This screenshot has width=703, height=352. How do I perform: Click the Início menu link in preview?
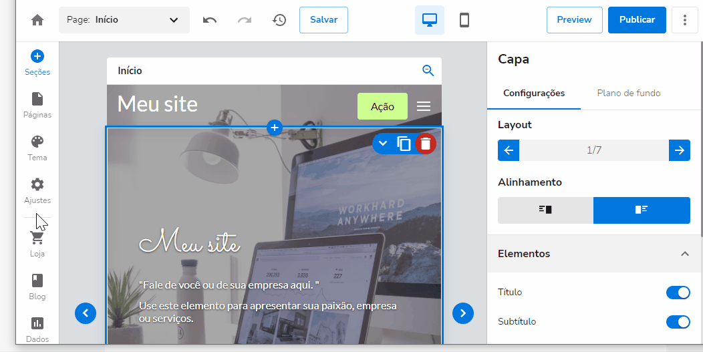(130, 70)
